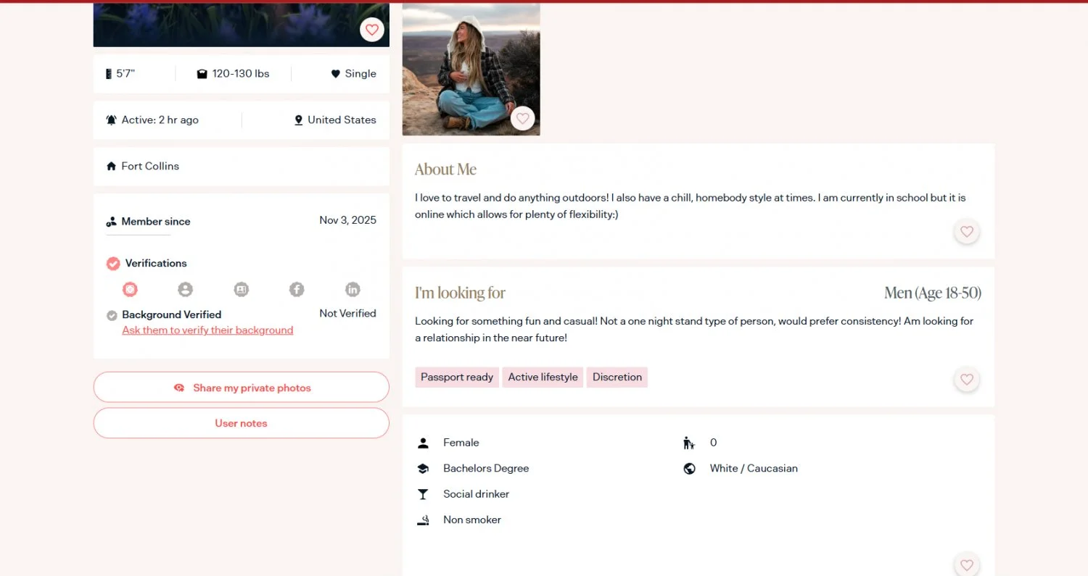Click the Bachelors Degree text
Image resolution: width=1088 pixels, height=576 pixels.
click(486, 469)
